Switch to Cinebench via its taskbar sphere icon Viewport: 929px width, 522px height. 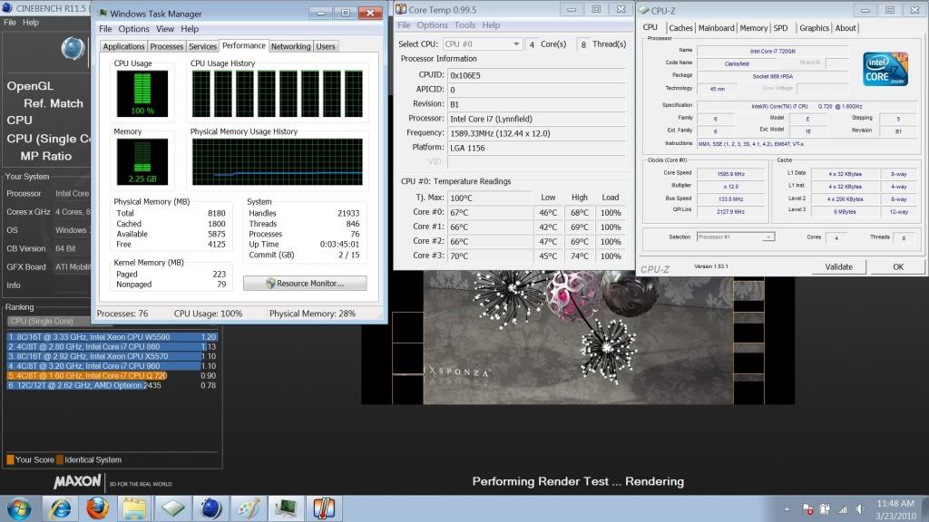click(210, 508)
